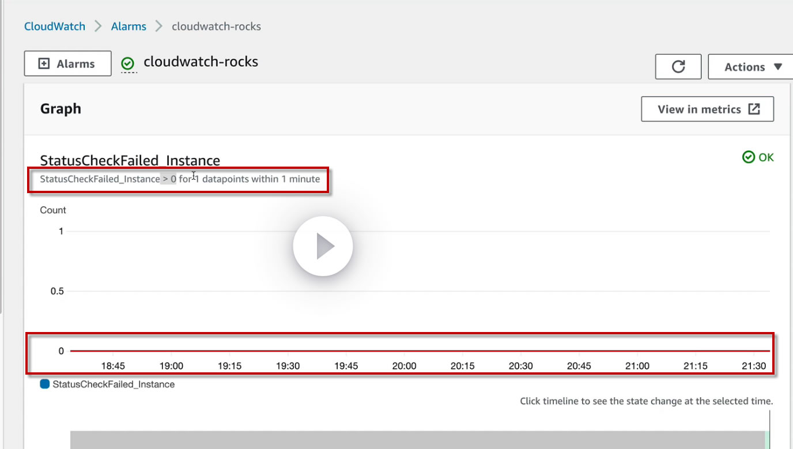Click the CloudWatch breadcrumb link
Image resolution: width=793 pixels, height=449 pixels.
coord(55,27)
